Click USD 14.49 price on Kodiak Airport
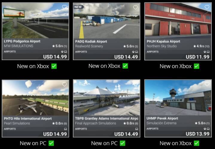The height and width of the screenshot is (149, 215). (x=126, y=57)
